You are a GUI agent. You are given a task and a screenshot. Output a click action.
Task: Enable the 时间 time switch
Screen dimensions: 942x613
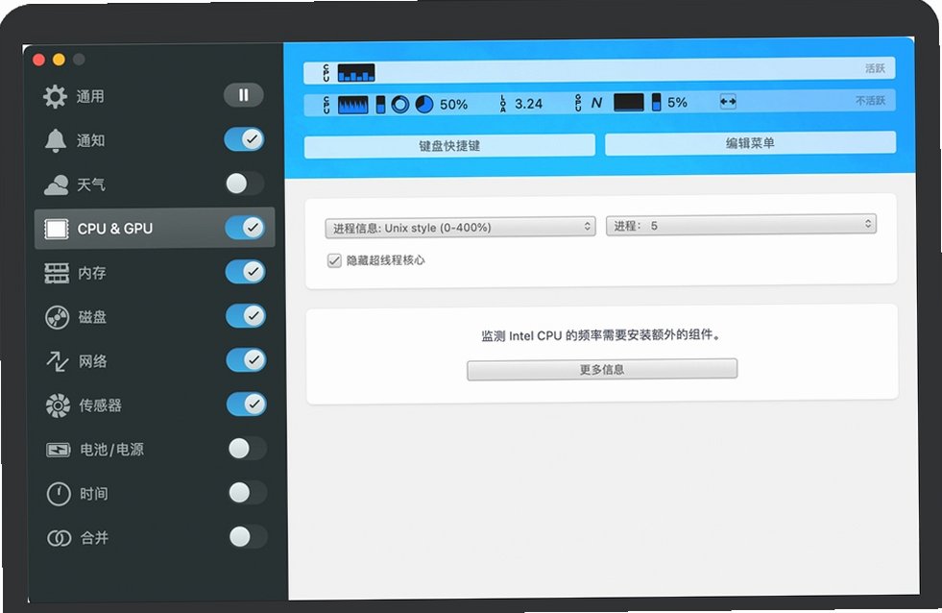(248, 493)
